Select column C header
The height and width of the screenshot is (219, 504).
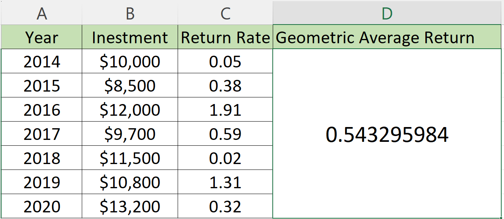225,13
